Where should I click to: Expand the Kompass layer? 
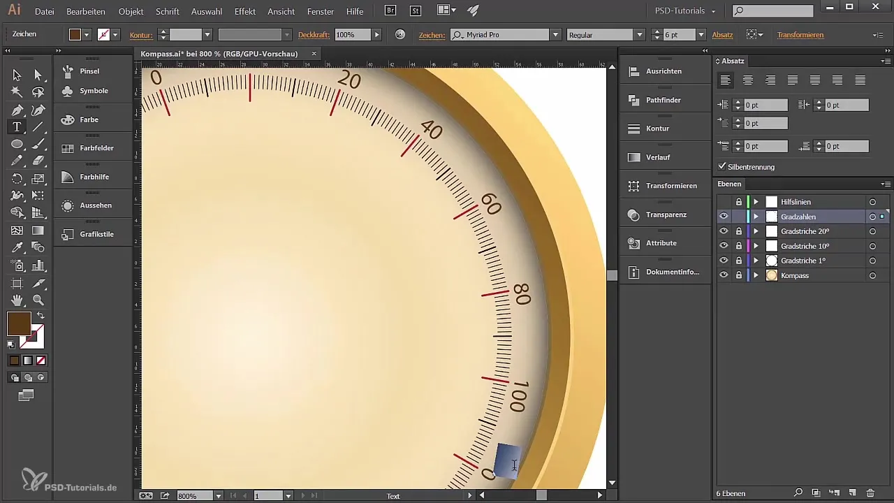pos(756,275)
